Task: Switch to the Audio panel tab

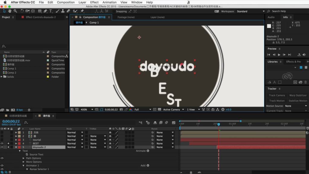Action: coord(271,17)
